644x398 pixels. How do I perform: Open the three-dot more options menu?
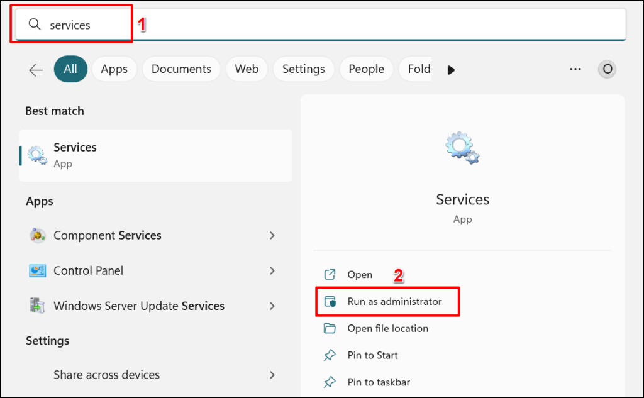point(575,69)
